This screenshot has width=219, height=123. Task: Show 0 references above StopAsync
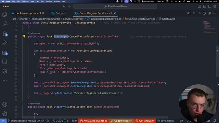[34, 104]
